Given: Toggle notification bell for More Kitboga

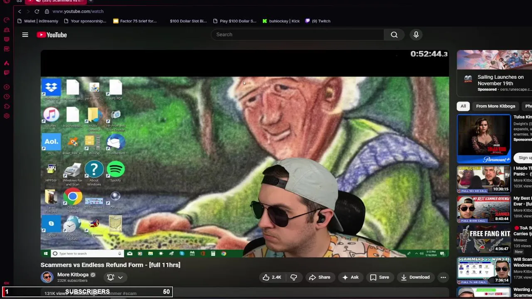Looking at the screenshot, I should (111, 277).
